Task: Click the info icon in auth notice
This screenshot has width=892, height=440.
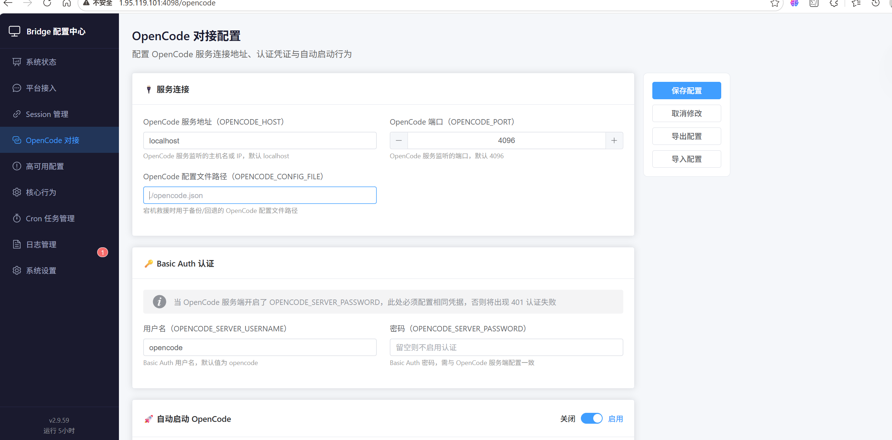Action: coord(159,302)
